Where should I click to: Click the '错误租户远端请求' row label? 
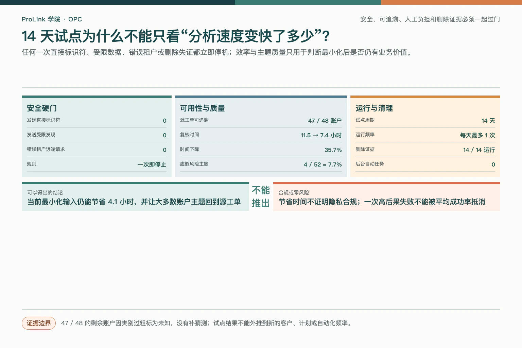[x=46, y=150]
